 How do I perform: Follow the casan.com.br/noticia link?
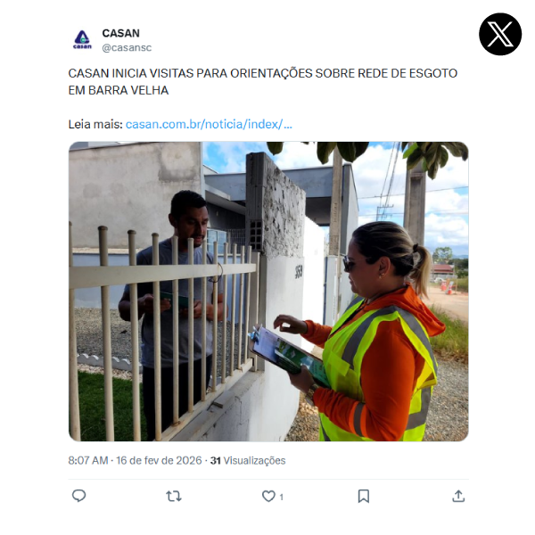pos(209,124)
